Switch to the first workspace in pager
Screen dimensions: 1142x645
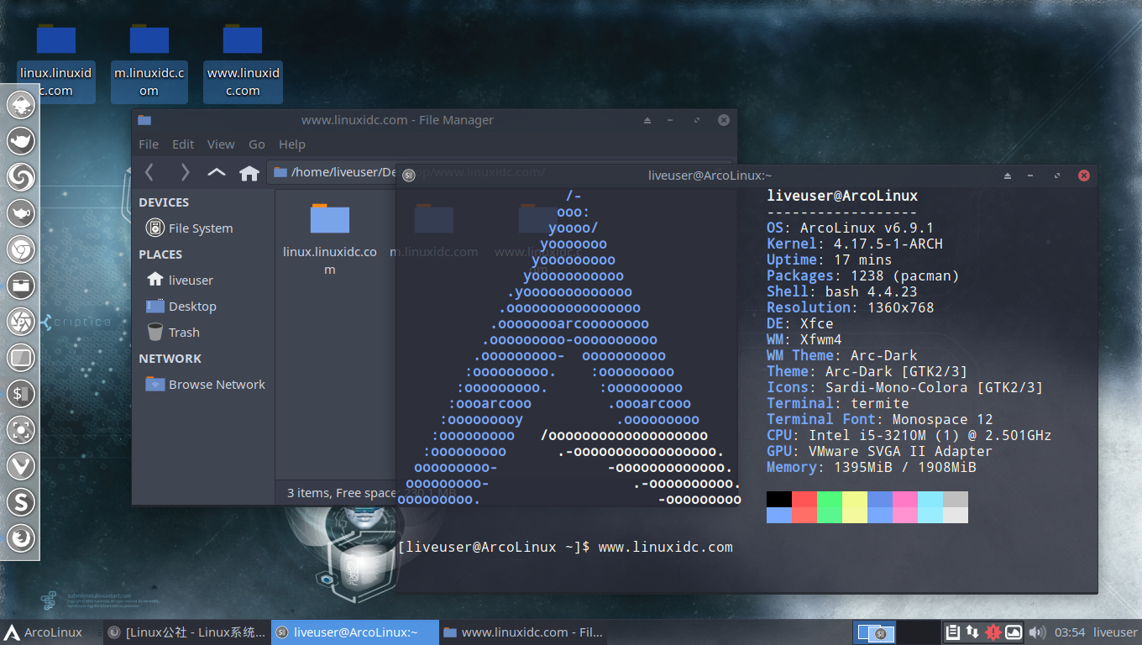click(874, 632)
